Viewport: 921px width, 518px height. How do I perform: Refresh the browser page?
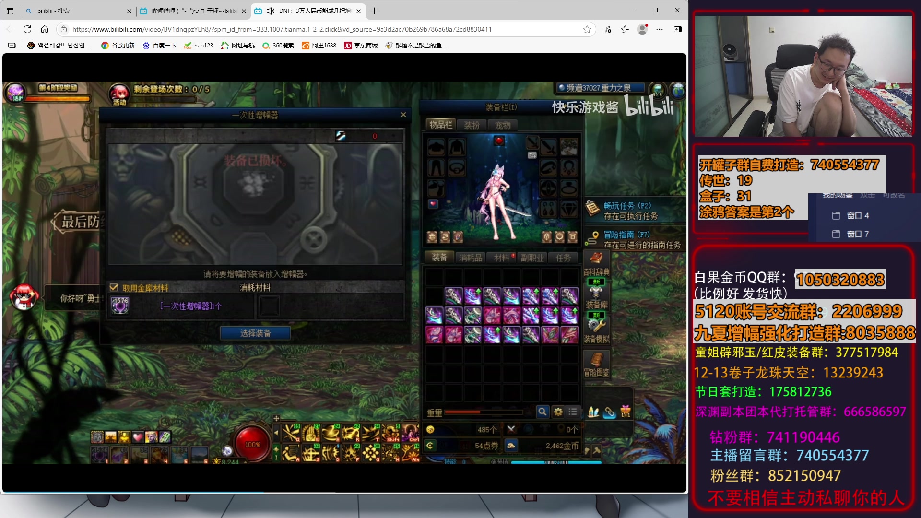[x=27, y=29]
